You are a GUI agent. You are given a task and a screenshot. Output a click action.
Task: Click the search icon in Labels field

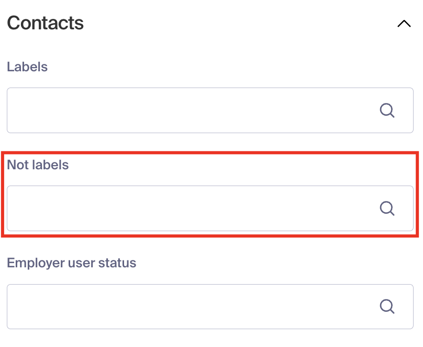point(387,110)
